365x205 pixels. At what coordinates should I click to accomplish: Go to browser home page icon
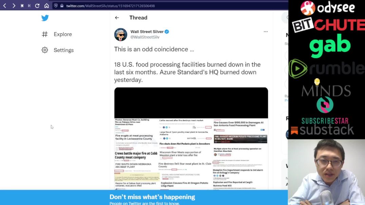pyautogui.click(x=46, y=5)
